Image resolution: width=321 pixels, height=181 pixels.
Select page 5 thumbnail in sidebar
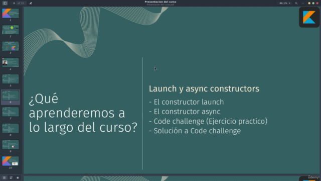coord(11,79)
